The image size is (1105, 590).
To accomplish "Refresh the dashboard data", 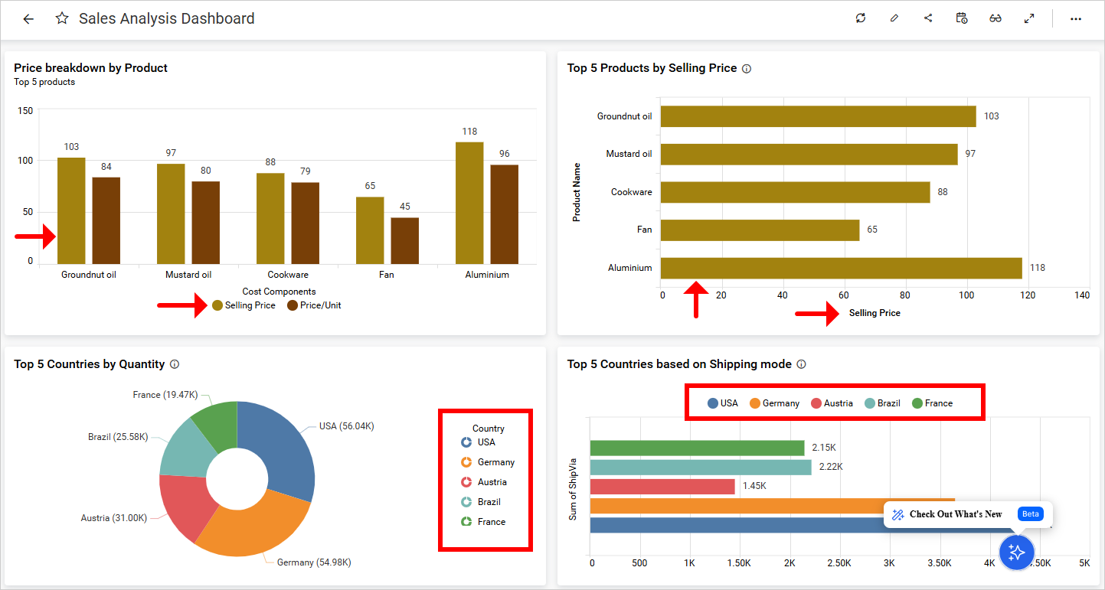I will click(x=861, y=18).
